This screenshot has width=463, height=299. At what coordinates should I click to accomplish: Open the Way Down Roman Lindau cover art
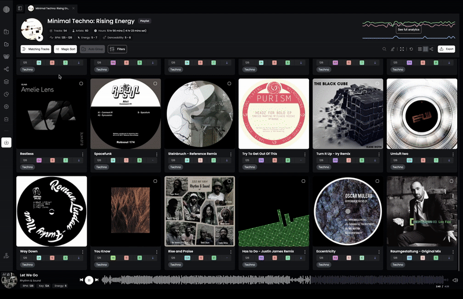[x=52, y=211]
